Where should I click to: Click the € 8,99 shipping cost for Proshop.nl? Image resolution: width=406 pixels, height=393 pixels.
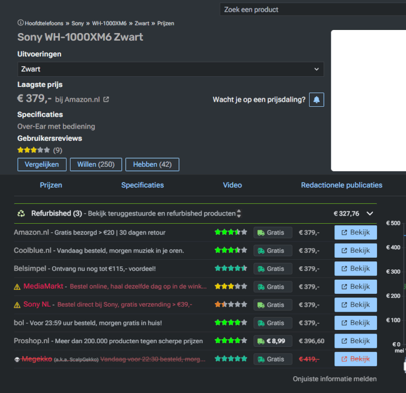point(276,341)
